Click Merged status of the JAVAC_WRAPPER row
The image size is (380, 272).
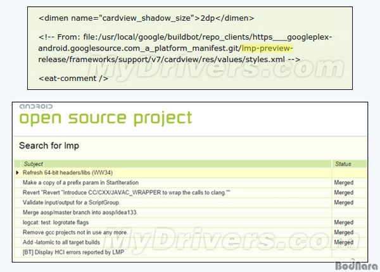point(344,193)
